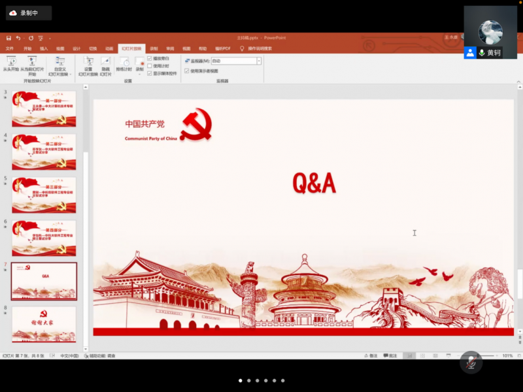Click the muted microphone button

471,363
